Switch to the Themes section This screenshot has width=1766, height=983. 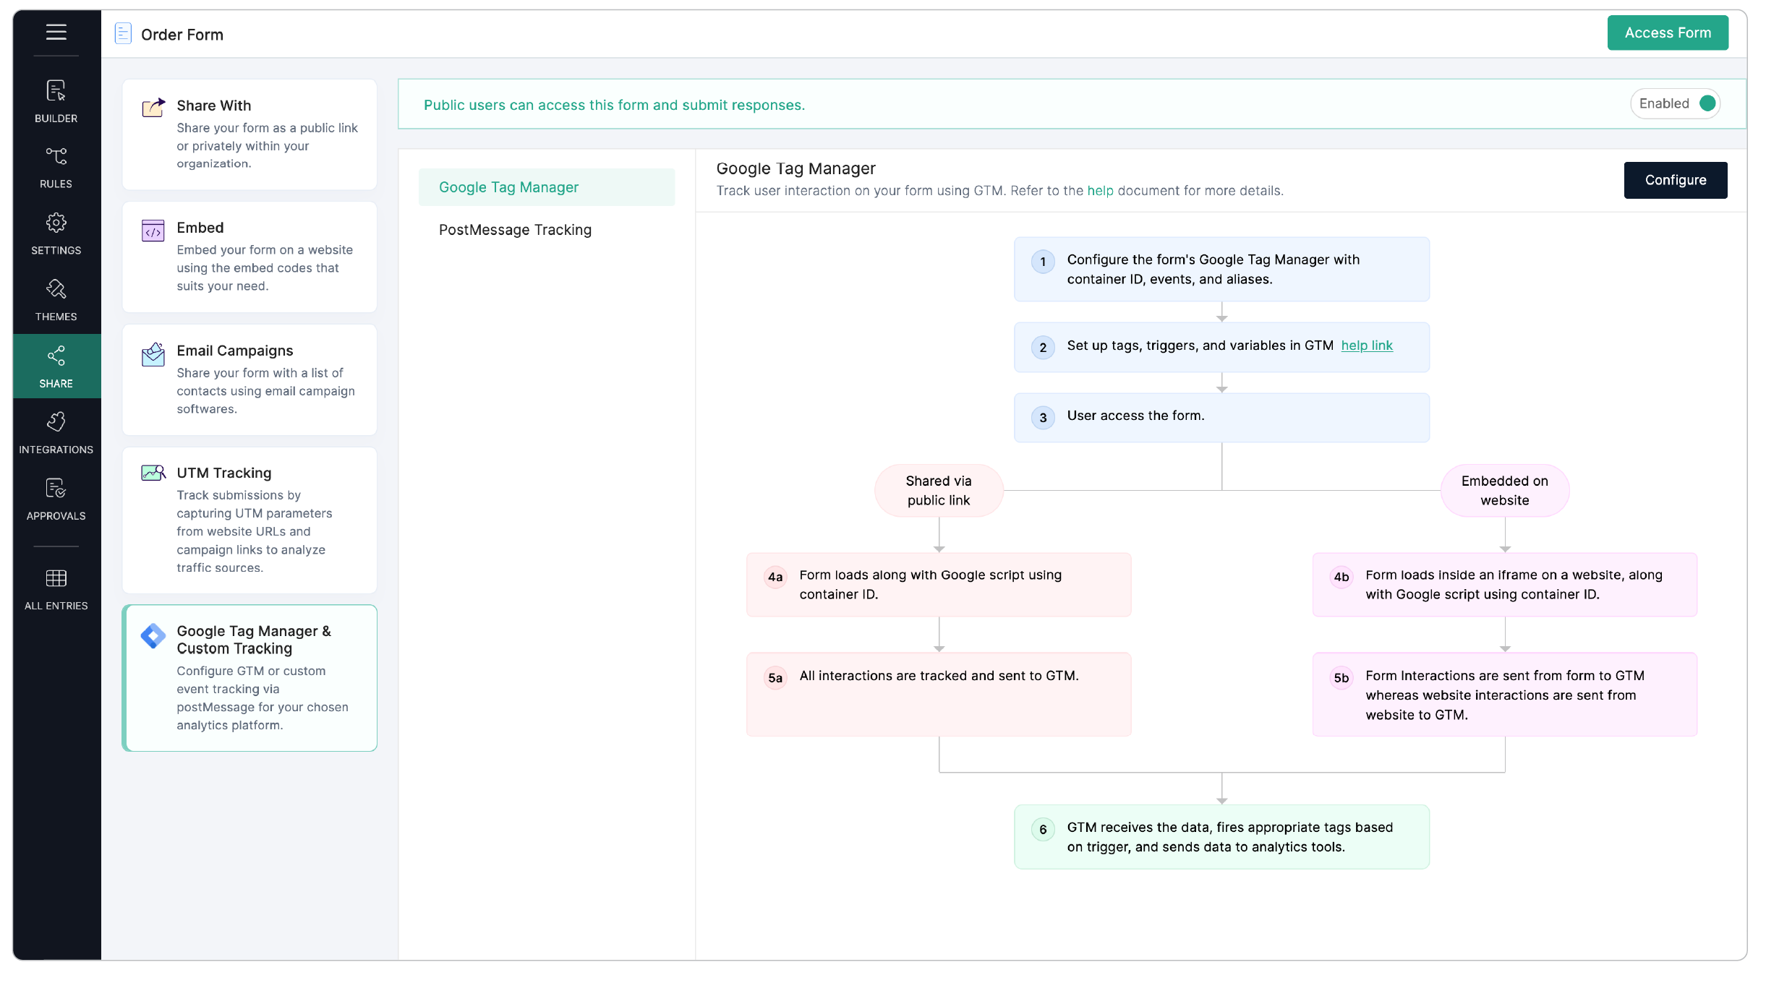56,299
